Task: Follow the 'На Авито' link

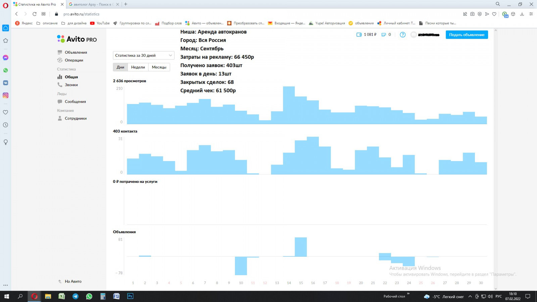Action: coord(73,282)
